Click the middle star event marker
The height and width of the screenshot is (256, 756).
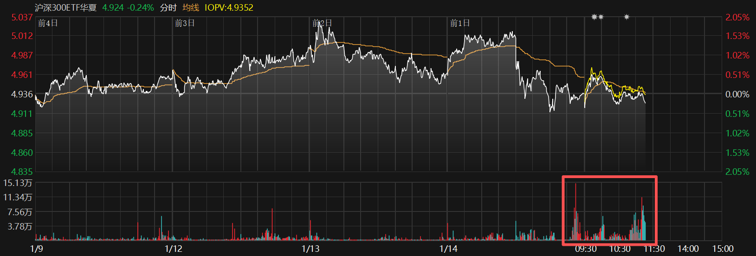point(601,17)
